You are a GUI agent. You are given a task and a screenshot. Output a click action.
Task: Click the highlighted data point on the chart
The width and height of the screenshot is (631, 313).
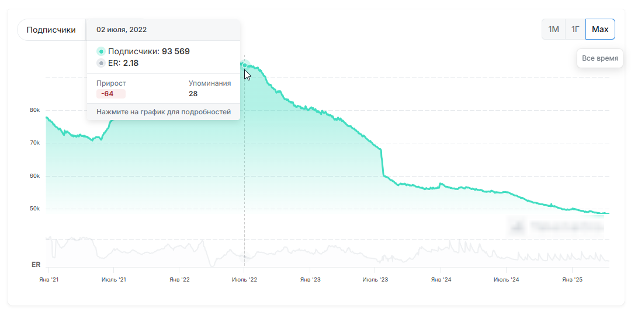tap(244, 65)
